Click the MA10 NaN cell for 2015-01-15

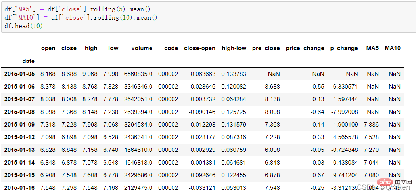click(x=395, y=175)
